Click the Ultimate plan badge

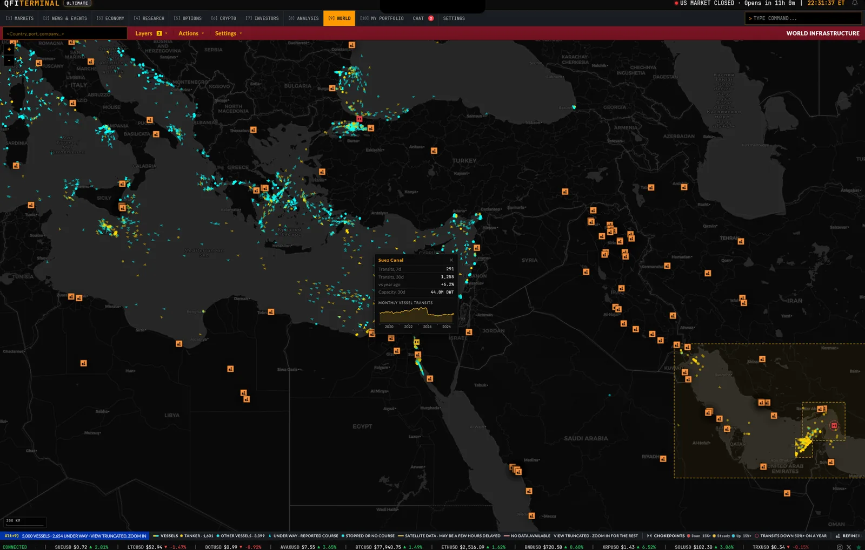pos(77,3)
